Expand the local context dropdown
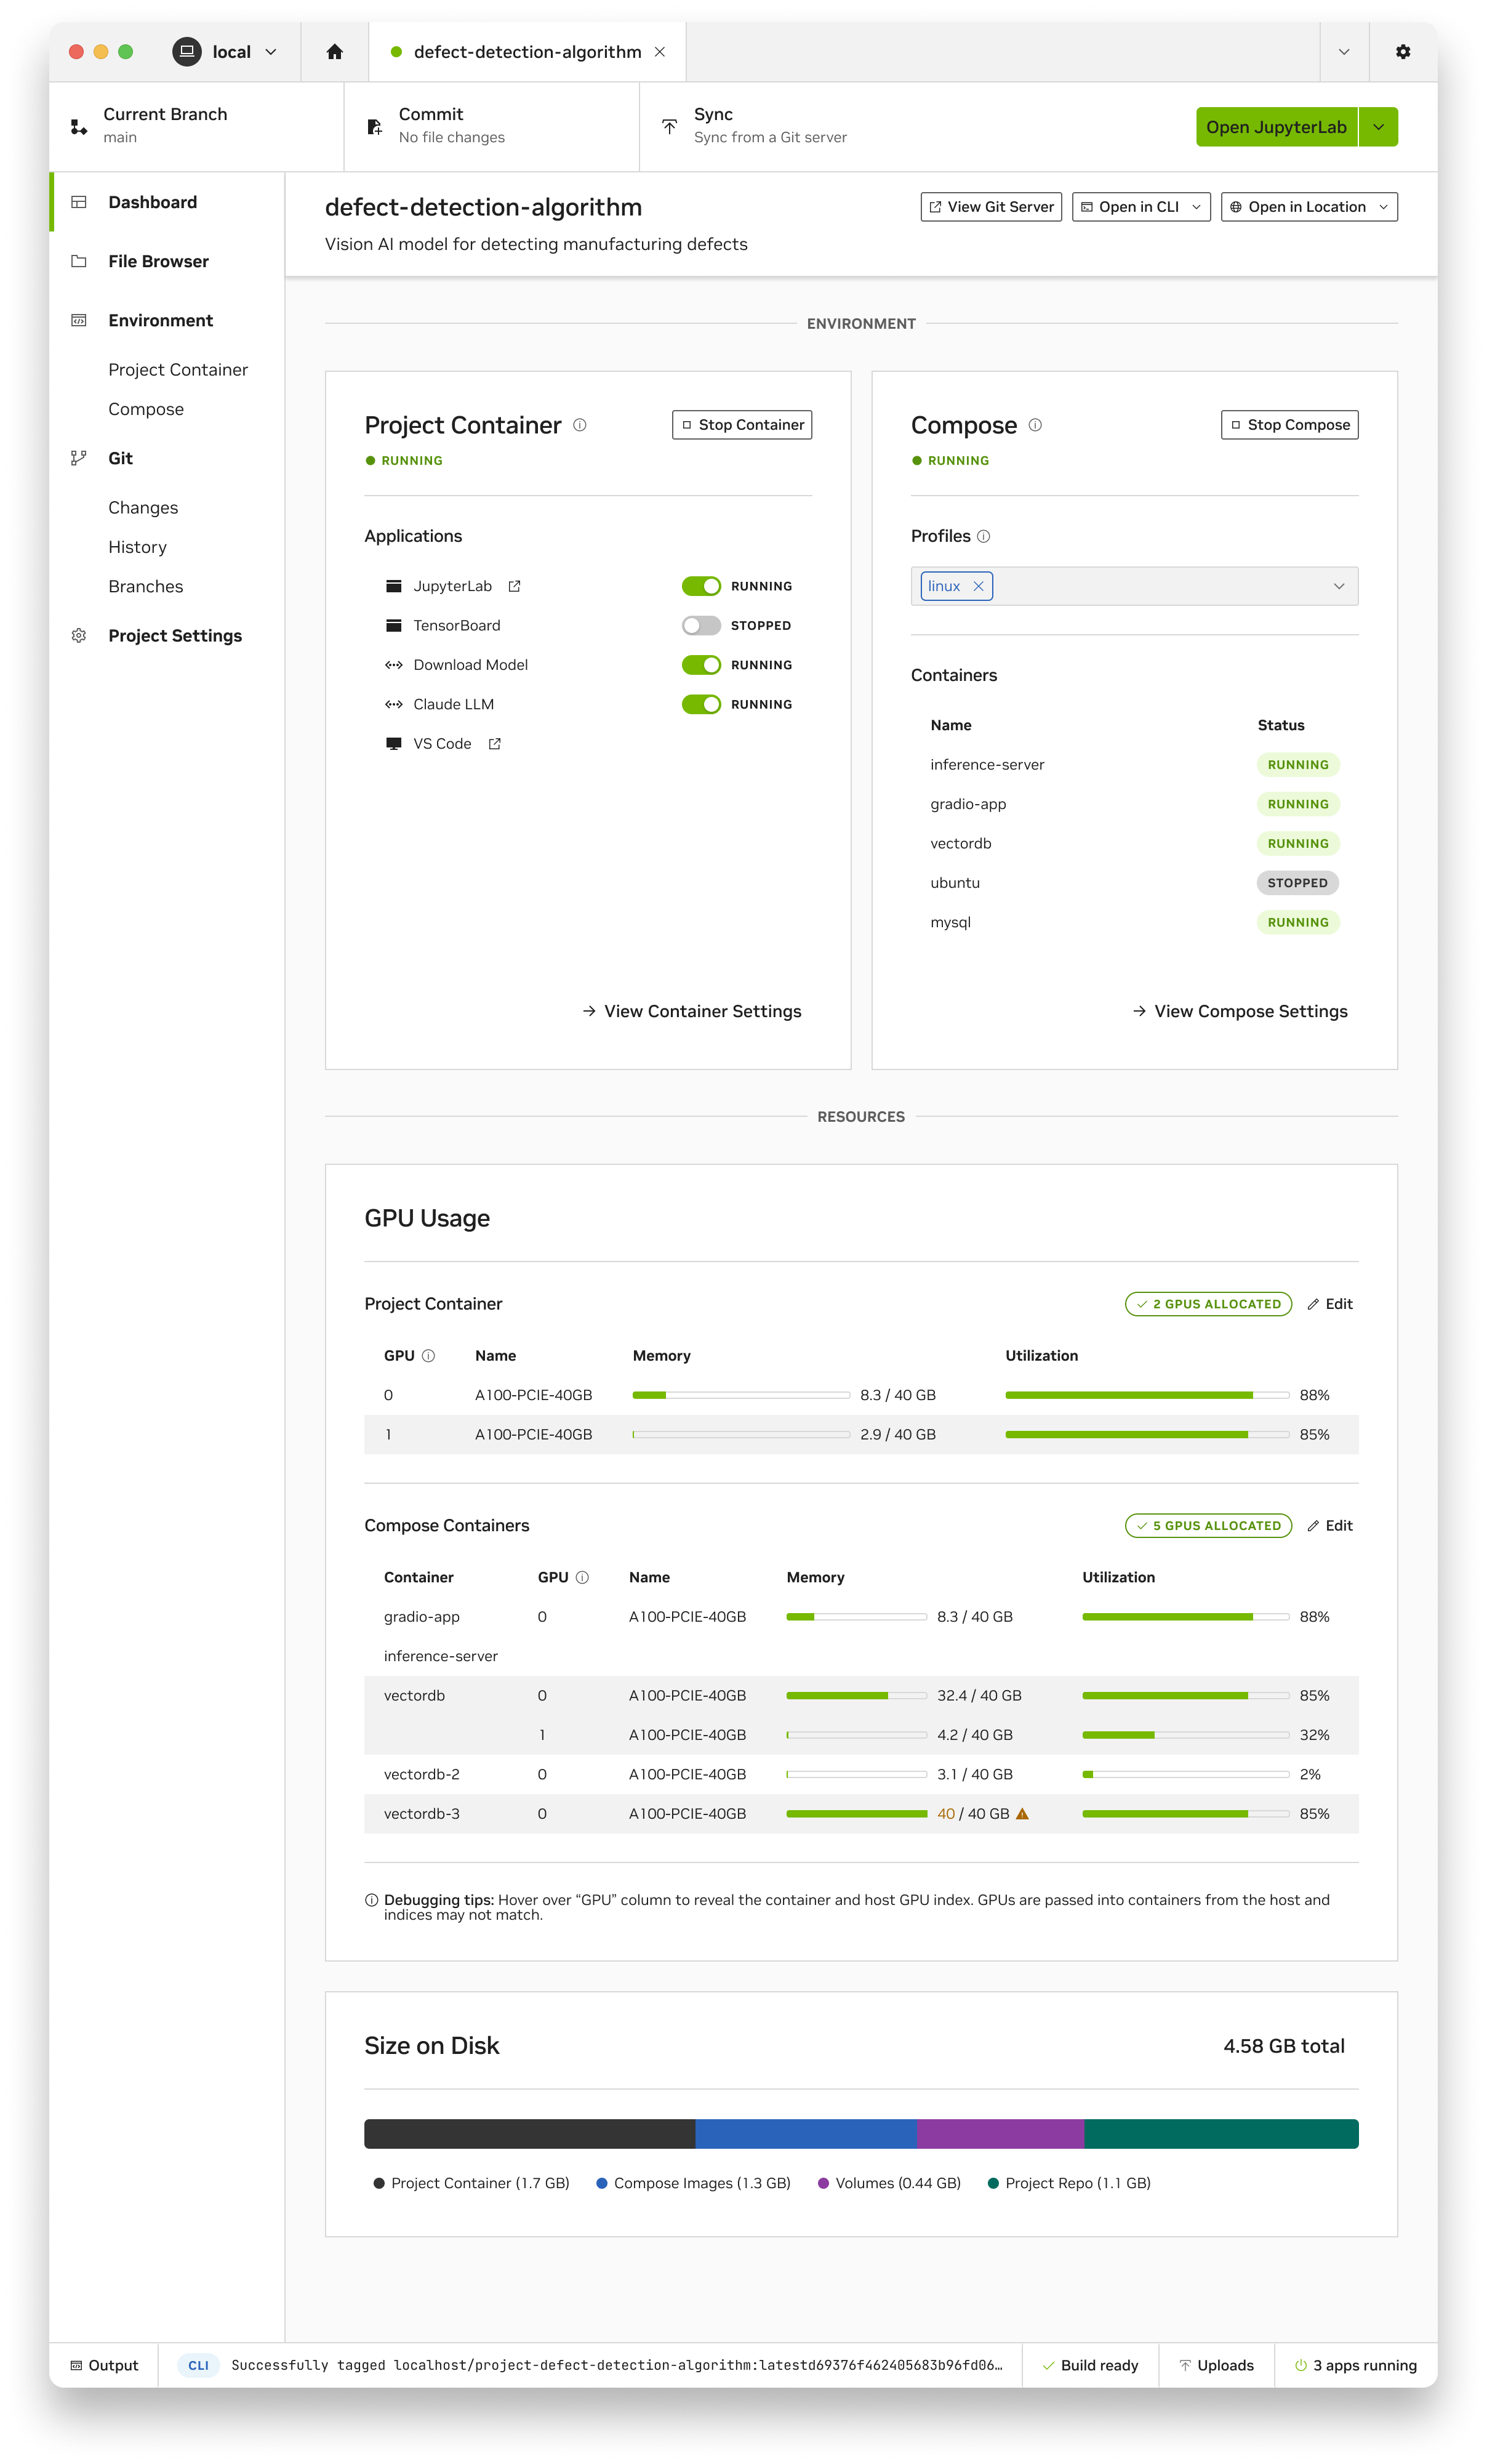1487x2464 pixels. tap(271, 52)
